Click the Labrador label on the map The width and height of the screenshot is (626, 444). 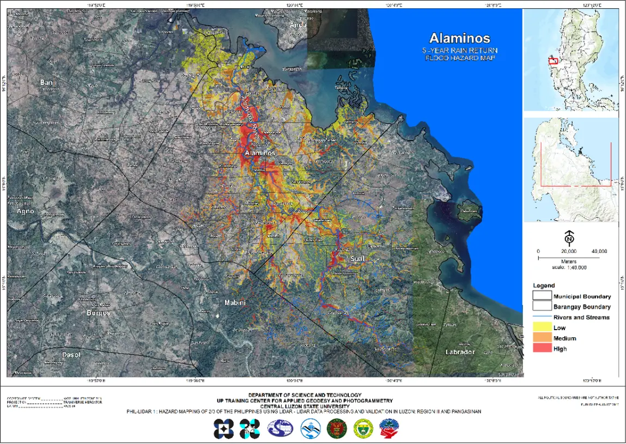pos(460,352)
